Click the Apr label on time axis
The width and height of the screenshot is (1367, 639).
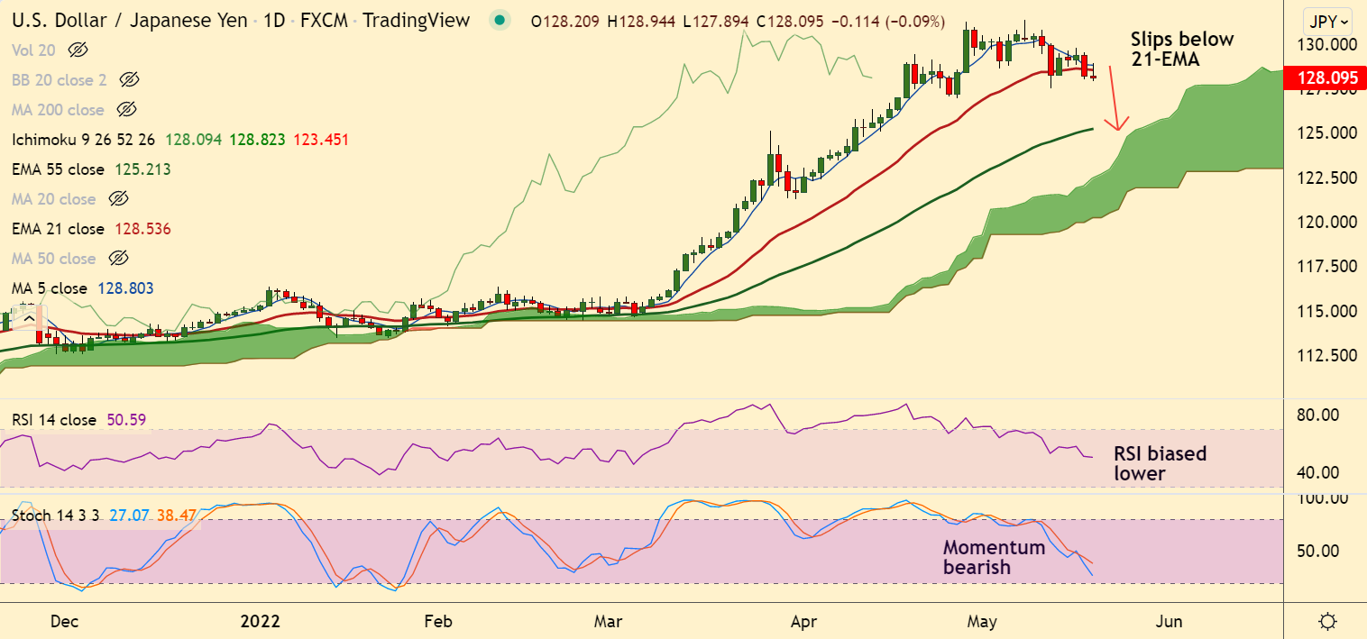click(x=803, y=622)
